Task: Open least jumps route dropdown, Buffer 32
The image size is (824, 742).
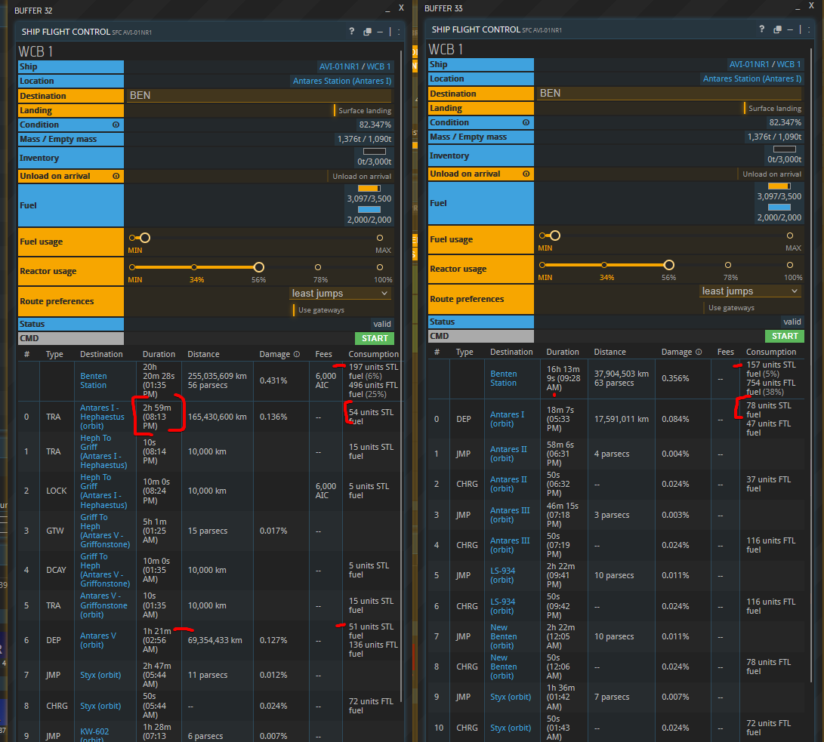Action: tap(340, 293)
